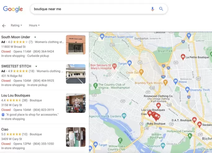
Task: Click the Ruby Boutique map label
Action: [x=156, y=124]
